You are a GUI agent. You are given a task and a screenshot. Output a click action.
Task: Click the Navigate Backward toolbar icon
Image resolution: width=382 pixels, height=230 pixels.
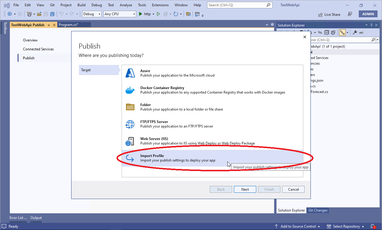(x=10, y=14)
